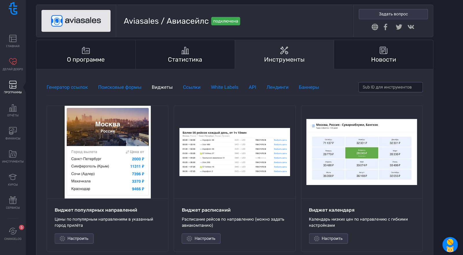The image size is (463, 255).
Task: Click the Делай добро heart icon
Action: click(x=13, y=64)
